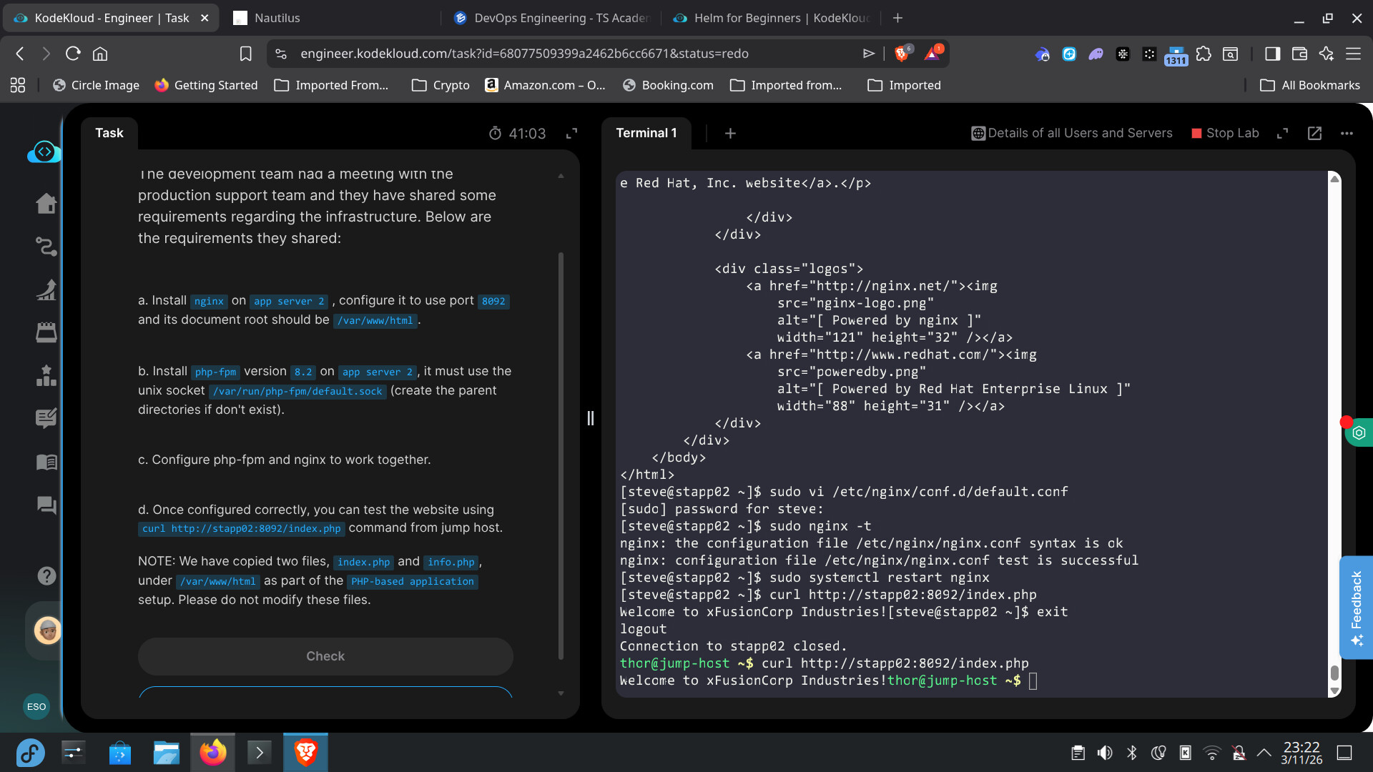
Task: Click Brave Shields icon in address bar
Action: click(902, 54)
